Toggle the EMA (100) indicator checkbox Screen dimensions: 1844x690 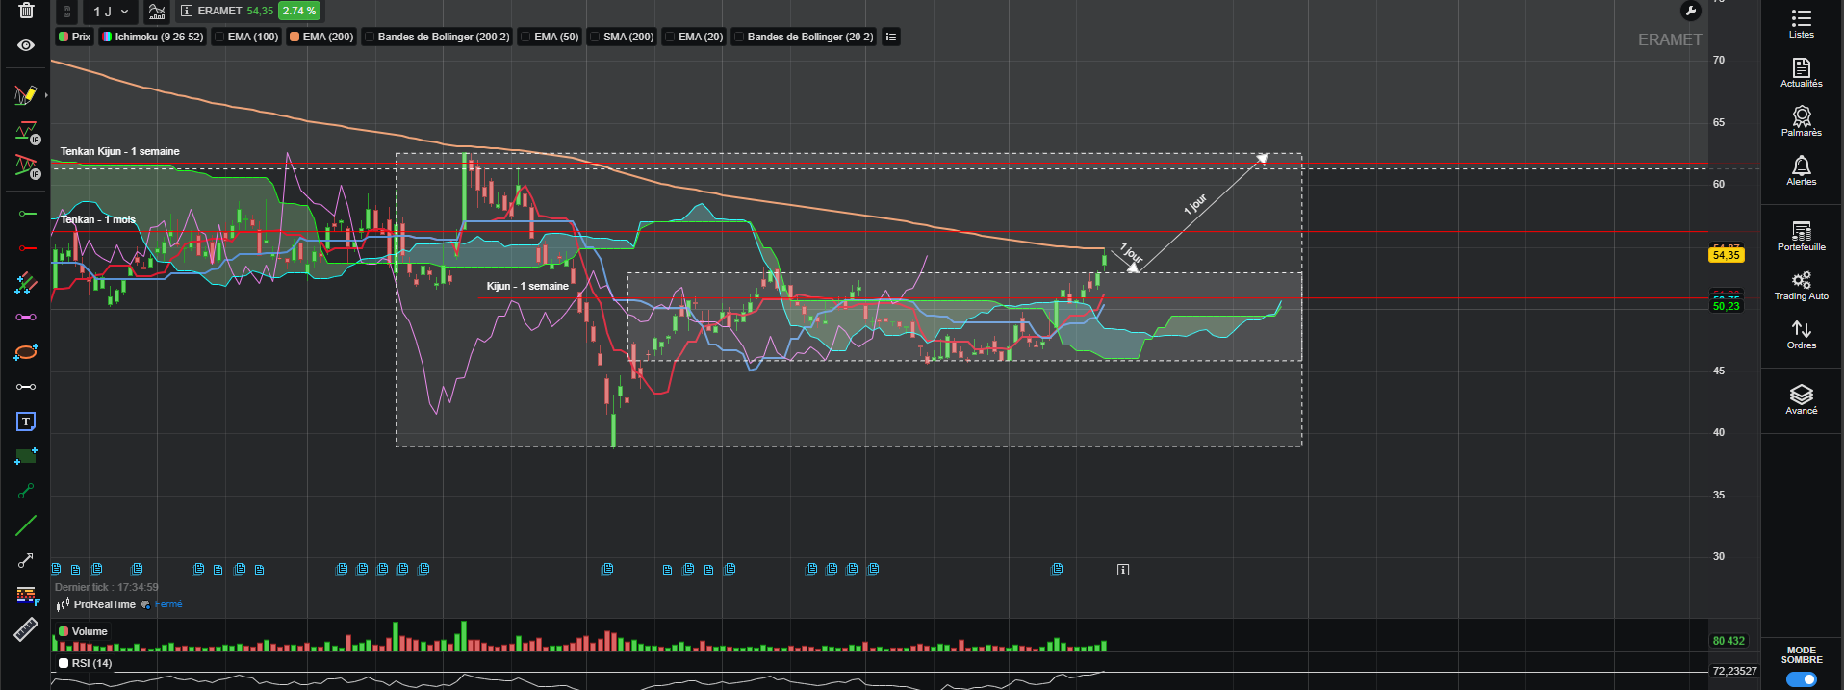pyautogui.click(x=219, y=38)
